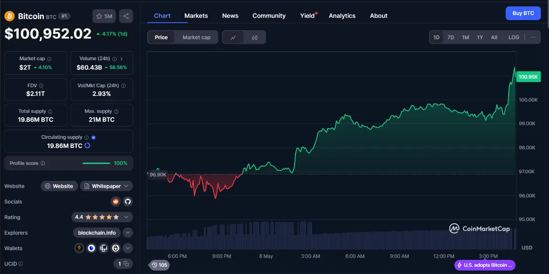Open the blue shield wallet icon
Screen dimensions: 549x274
pos(91,248)
